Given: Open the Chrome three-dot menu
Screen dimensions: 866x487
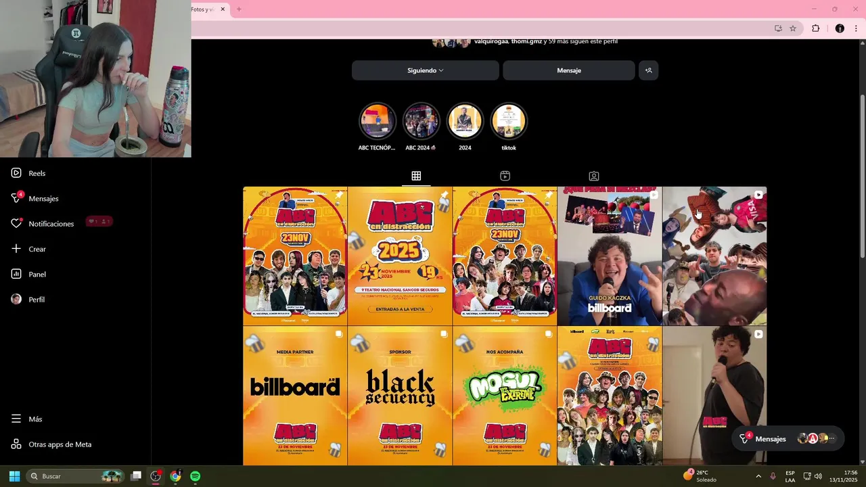Looking at the screenshot, I should point(856,28).
